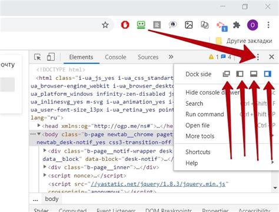Image resolution: width=279 pixels, height=212 pixels.
Task: Activate the inspect element picker tool
Action: click(x=38, y=57)
